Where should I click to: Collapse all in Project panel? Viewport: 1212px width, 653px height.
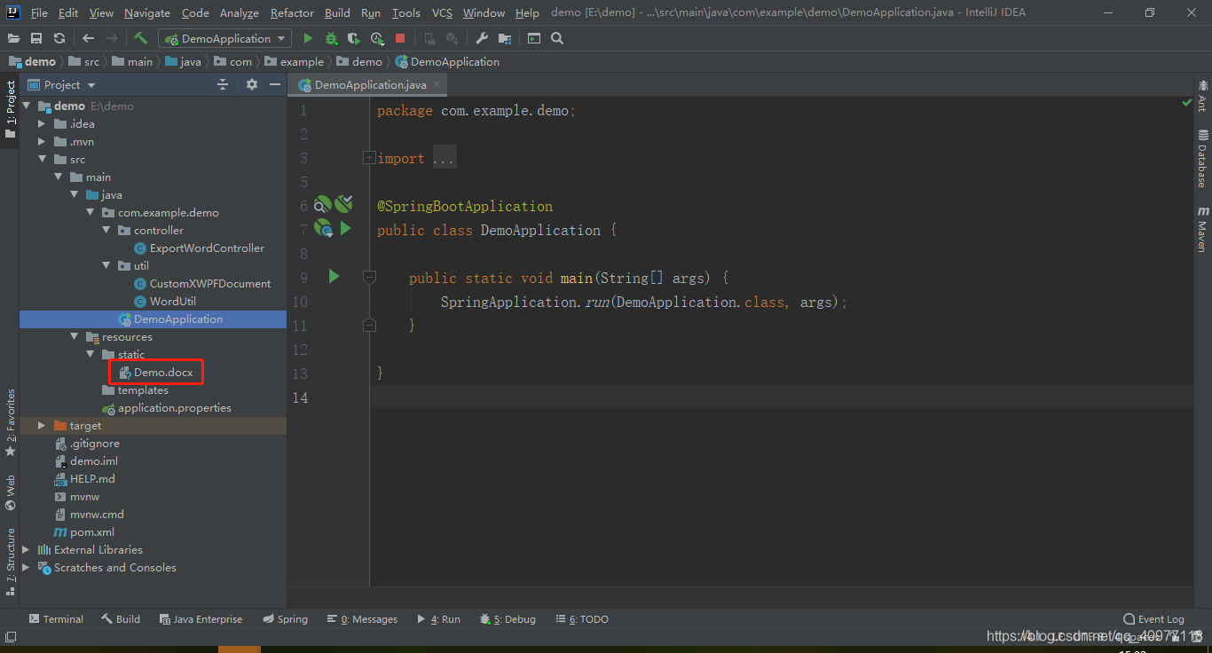click(x=223, y=84)
